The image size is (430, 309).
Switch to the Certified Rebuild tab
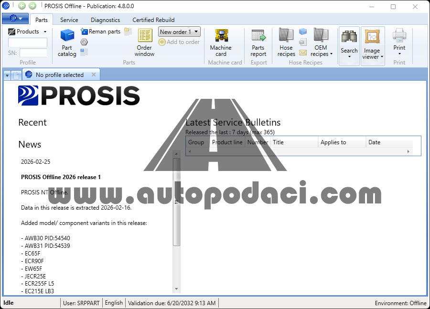(153, 20)
